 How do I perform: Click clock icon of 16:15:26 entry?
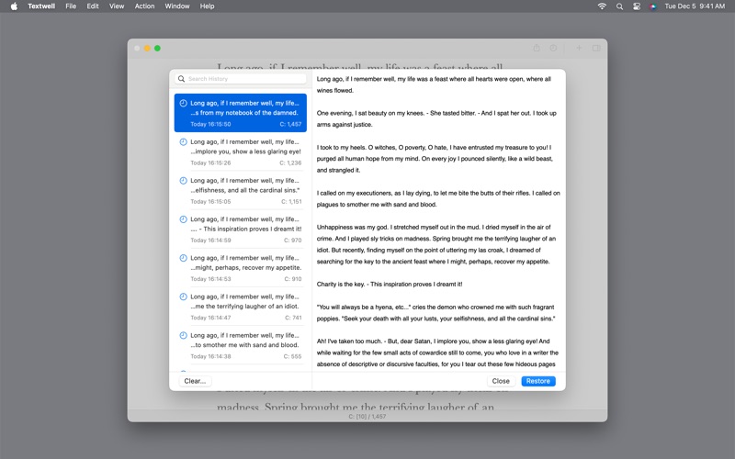[x=183, y=142]
